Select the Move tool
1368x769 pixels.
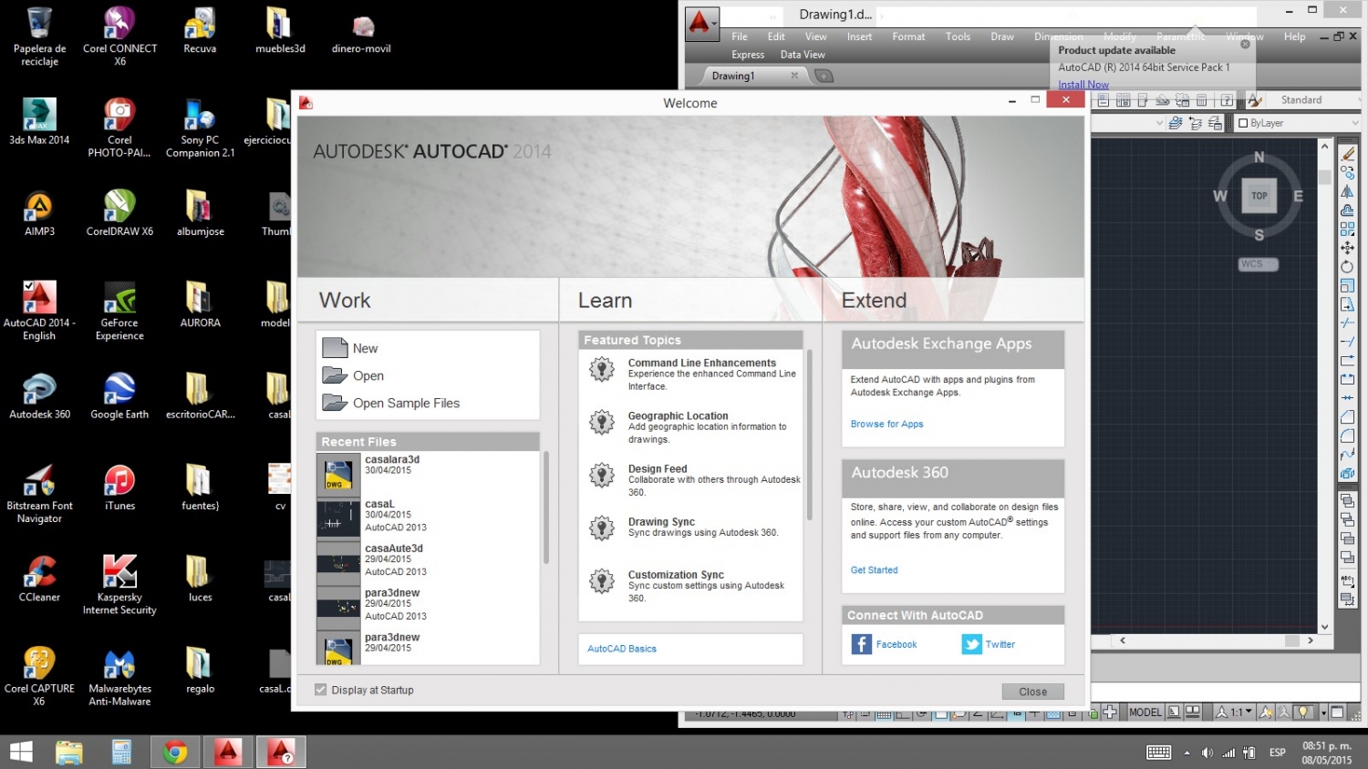[1347, 248]
